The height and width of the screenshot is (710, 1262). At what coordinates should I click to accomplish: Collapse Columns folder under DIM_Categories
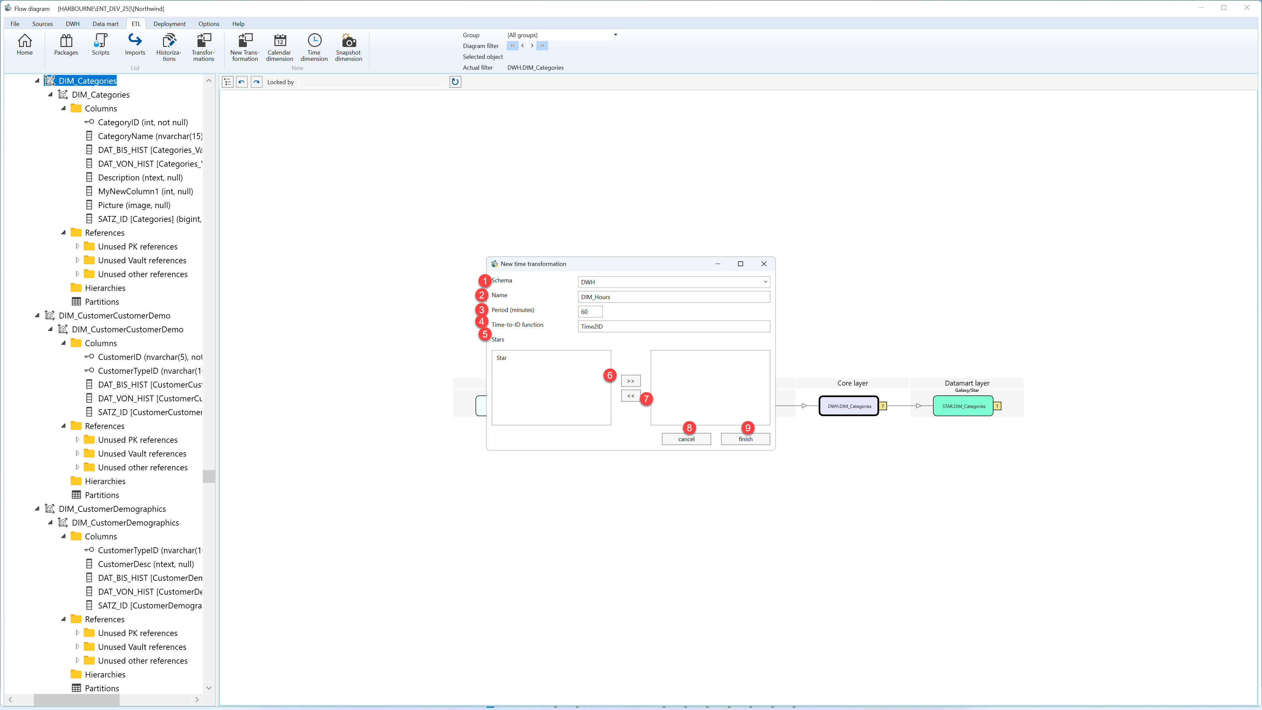coord(63,108)
